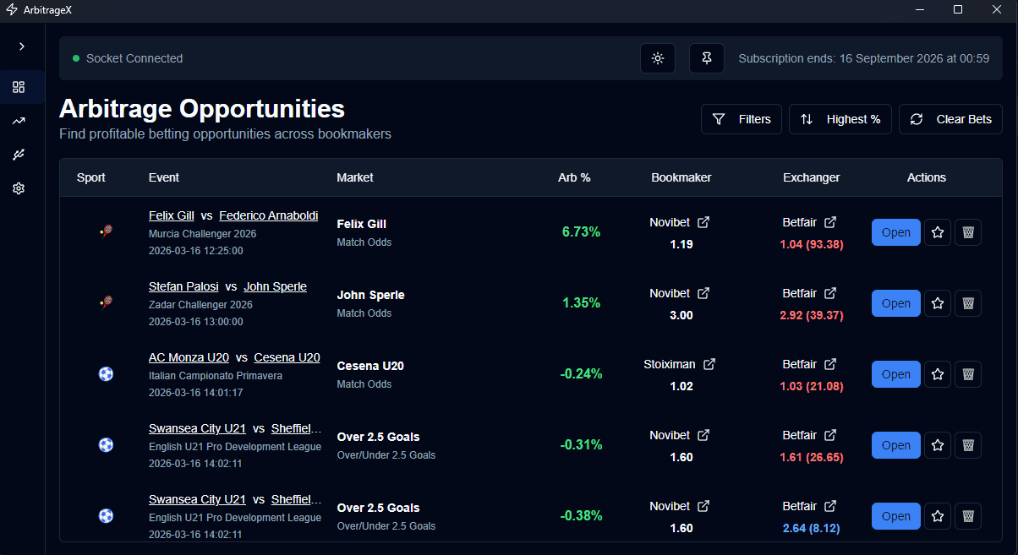Select the Arb % column header

point(574,177)
